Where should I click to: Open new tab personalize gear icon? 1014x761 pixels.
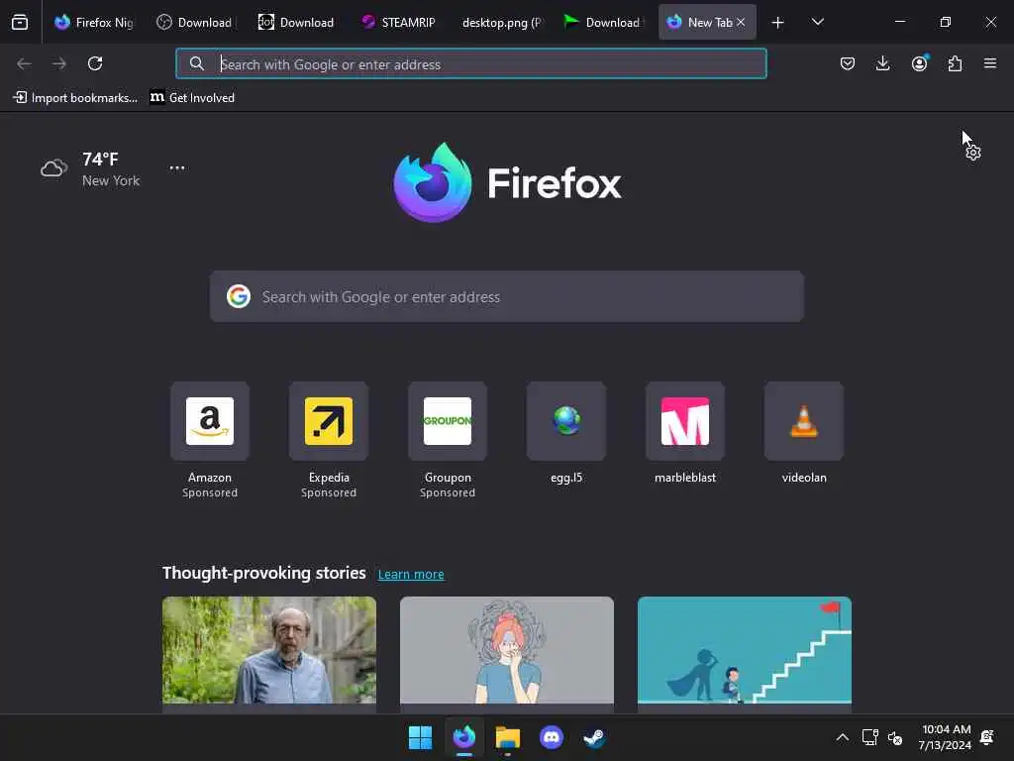972,153
